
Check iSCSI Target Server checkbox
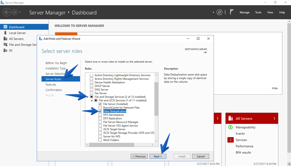click(x=100, y=129)
